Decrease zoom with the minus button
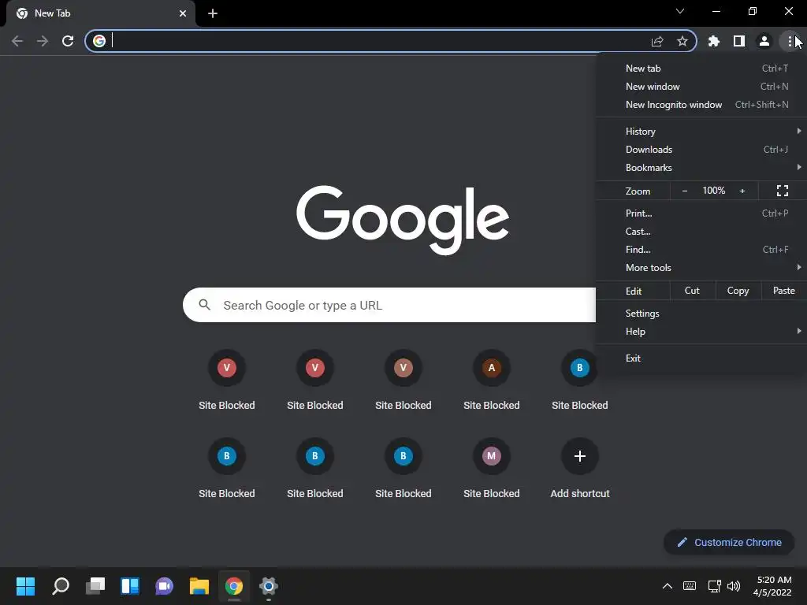The width and height of the screenshot is (807, 605). [685, 191]
